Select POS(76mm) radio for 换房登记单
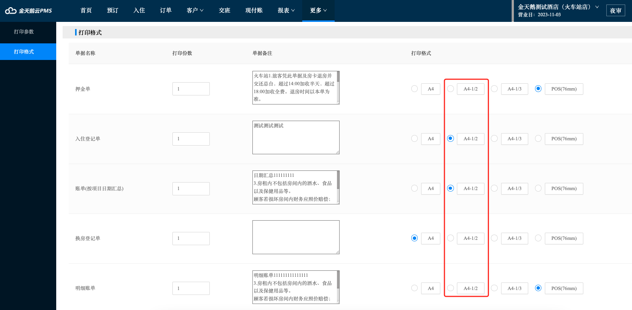The image size is (632, 310). pyautogui.click(x=538, y=238)
